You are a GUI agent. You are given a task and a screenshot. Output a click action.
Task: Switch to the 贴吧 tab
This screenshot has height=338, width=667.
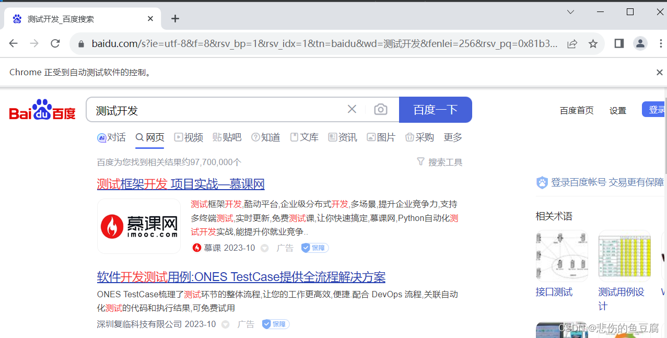click(x=227, y=137)
